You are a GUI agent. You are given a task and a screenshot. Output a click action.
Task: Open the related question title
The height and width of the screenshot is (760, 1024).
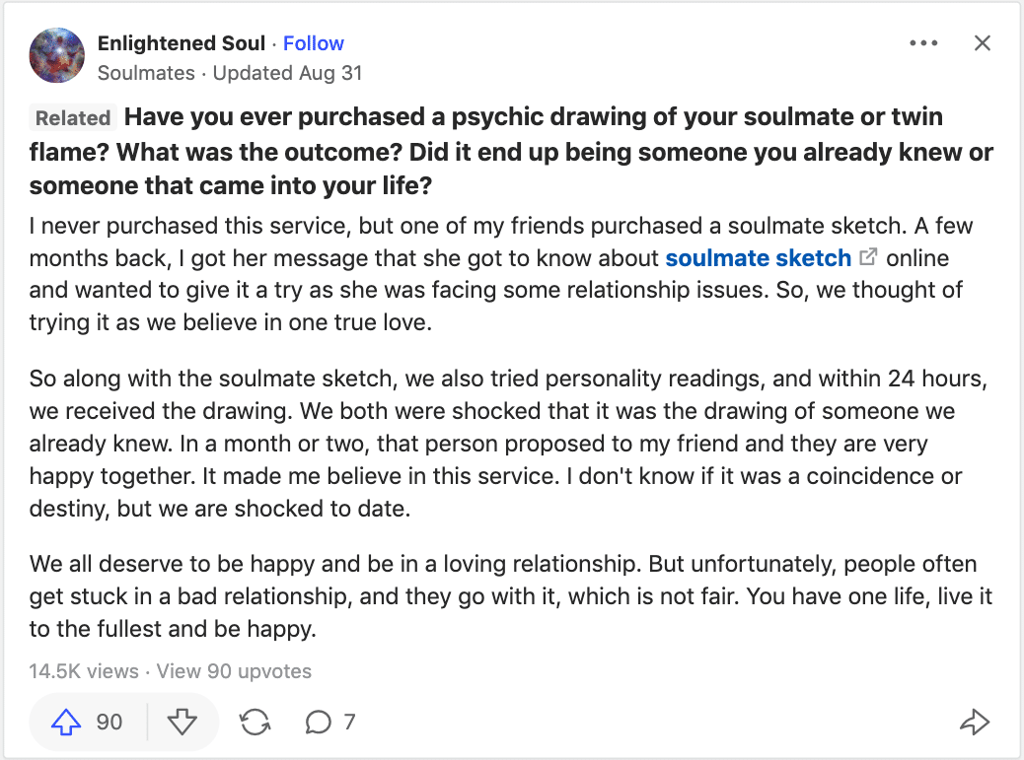511,152
